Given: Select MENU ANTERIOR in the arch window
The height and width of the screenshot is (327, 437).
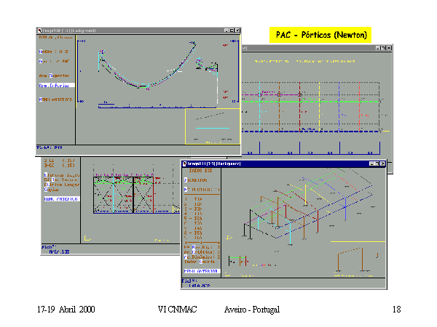Looking at the screenshot, I should pos(55,100).
